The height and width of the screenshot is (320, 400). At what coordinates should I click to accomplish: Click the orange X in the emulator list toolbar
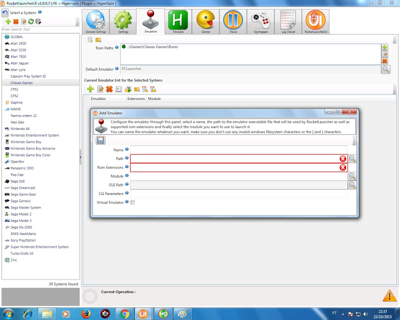pos(109,89)
